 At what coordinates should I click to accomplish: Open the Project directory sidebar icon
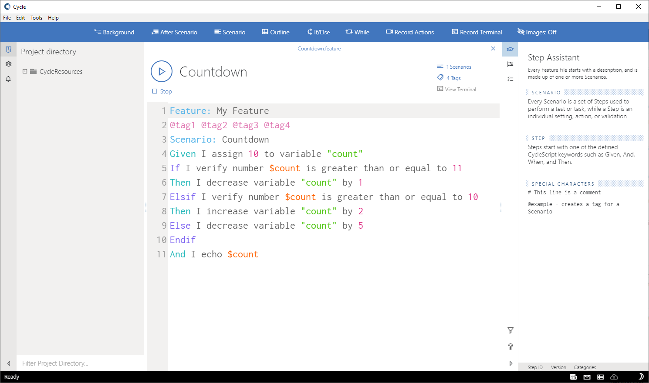pos(8,50)
